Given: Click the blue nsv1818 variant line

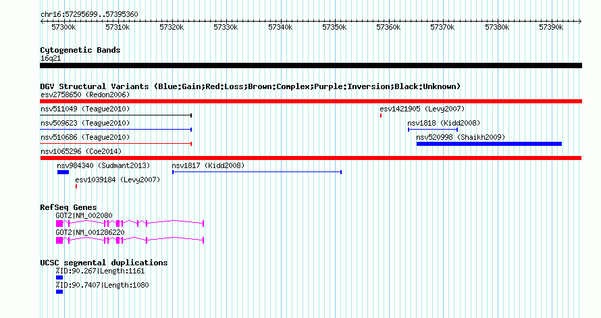Looking at the screenshot, I should coord(433,130).
